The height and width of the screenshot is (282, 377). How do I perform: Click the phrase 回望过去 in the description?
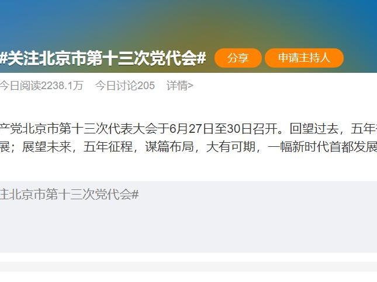pyautogui.click(x=314, y=129)
